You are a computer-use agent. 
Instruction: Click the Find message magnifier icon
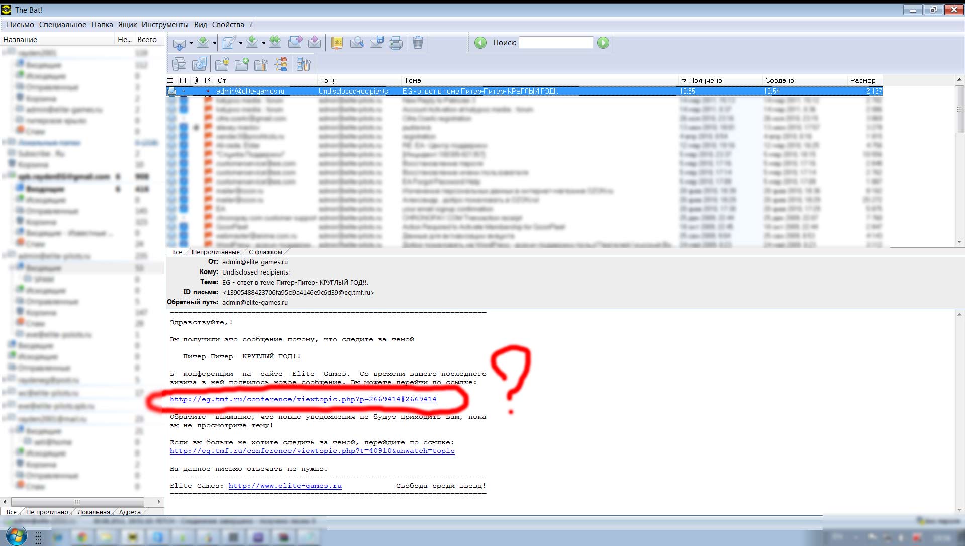[357, 43]
